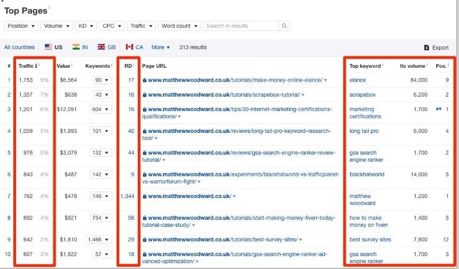Sort by the Pos. column header
This screenshot has width=459, height=269.
(441, 66)
